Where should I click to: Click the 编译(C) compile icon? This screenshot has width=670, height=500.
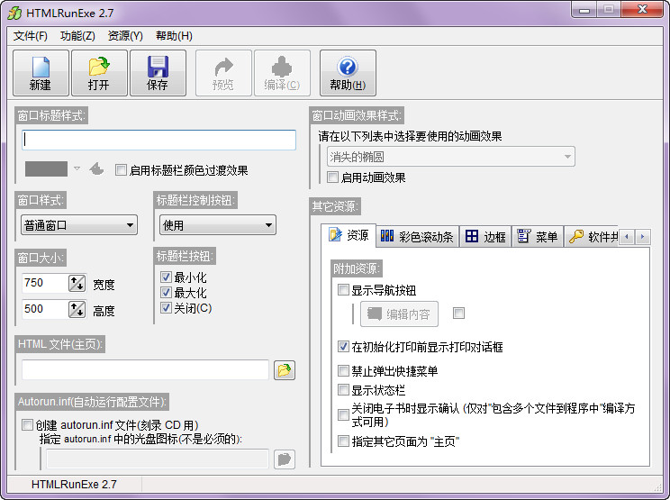282,73
